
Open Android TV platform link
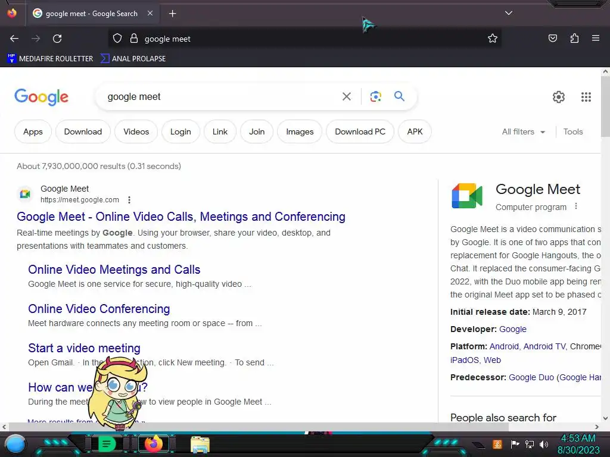[x=544, y=346]
